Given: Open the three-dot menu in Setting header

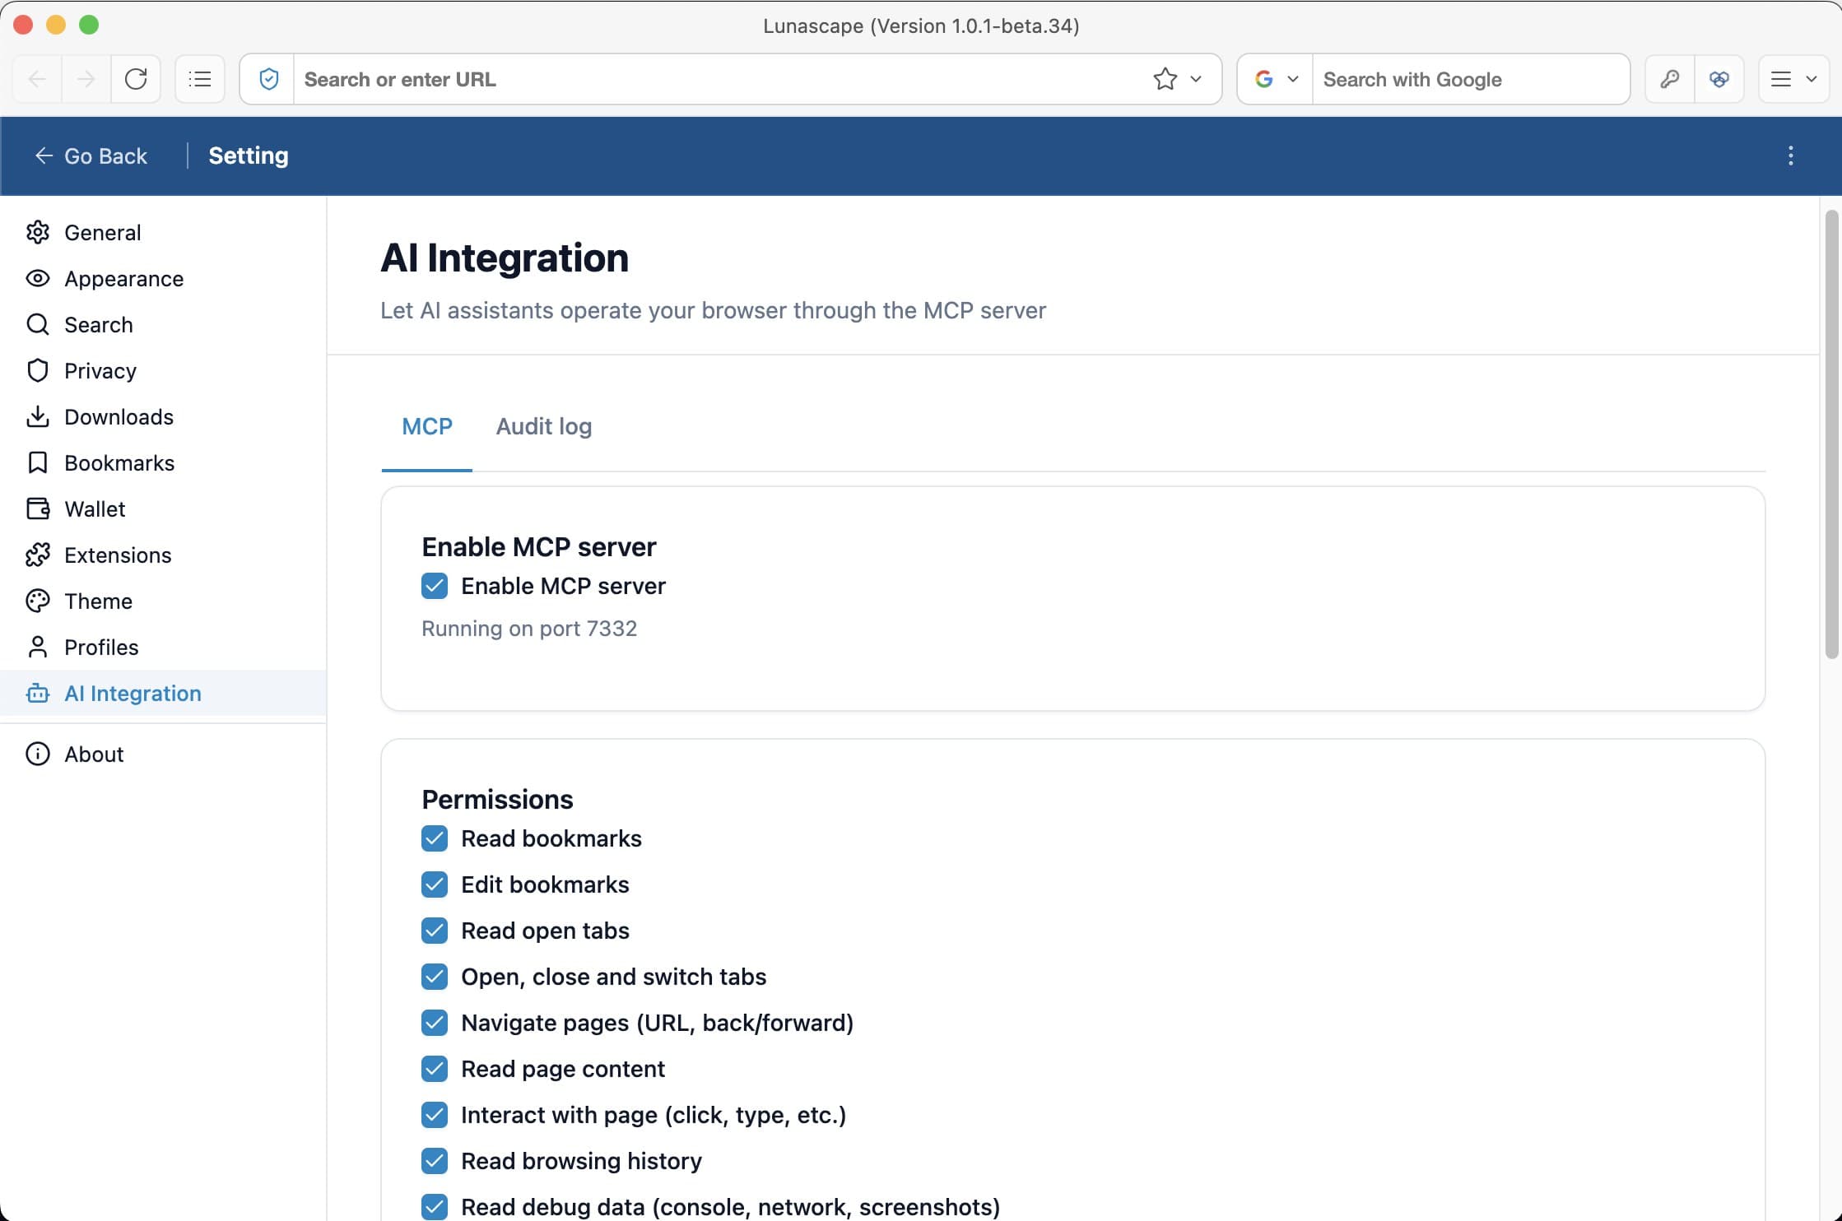Looking at the screenshot, I should (1791, 156).
